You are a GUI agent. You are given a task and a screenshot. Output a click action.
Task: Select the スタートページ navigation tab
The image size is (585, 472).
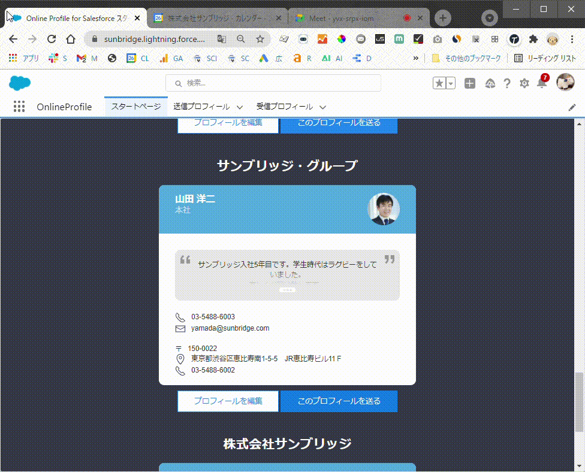click(136, 107)
